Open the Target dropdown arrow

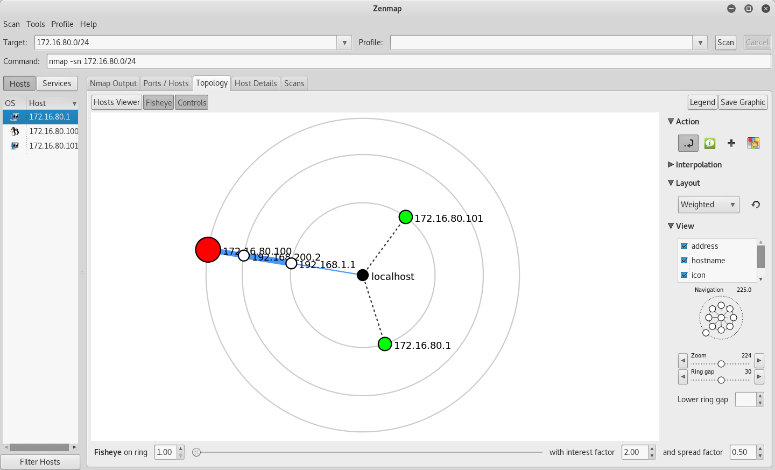[344, 43]
